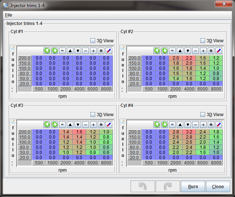Click the Close button

(218, 186)
